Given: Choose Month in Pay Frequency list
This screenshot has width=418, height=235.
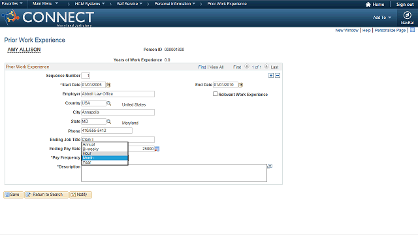Looking at the screenshot, I should tap(104, 158).
